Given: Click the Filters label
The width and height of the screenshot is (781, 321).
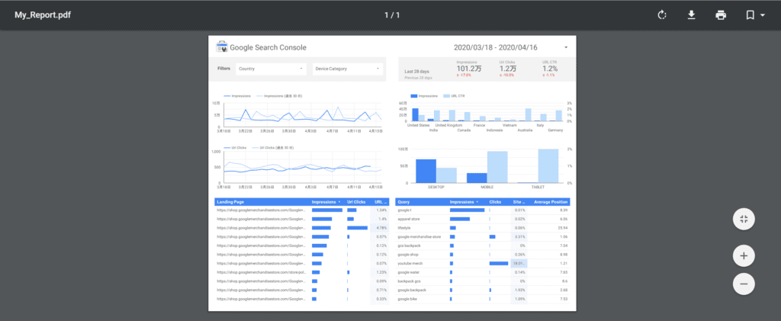Looking at the screenshot, I should pyautogui.click(x=223, y=68).
